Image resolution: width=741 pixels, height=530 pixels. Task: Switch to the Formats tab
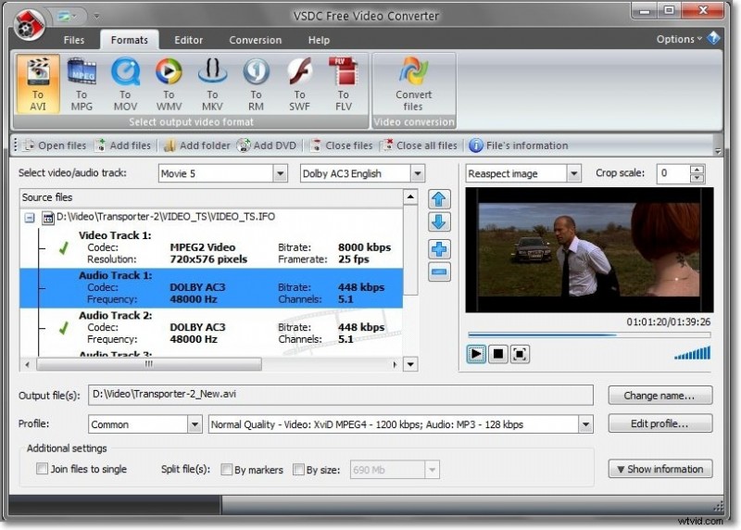click(130, 40)
